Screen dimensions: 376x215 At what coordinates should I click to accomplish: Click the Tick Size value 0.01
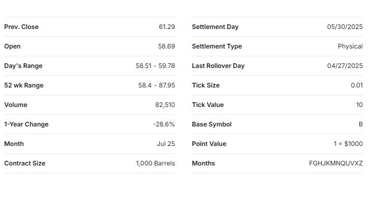coord(356,85)
